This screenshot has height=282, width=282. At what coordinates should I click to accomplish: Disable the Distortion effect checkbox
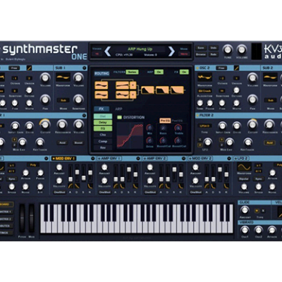tap(119, 117)
